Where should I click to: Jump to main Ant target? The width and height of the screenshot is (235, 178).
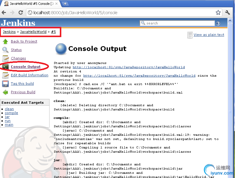pyautogui.click(x=9, y=125)
